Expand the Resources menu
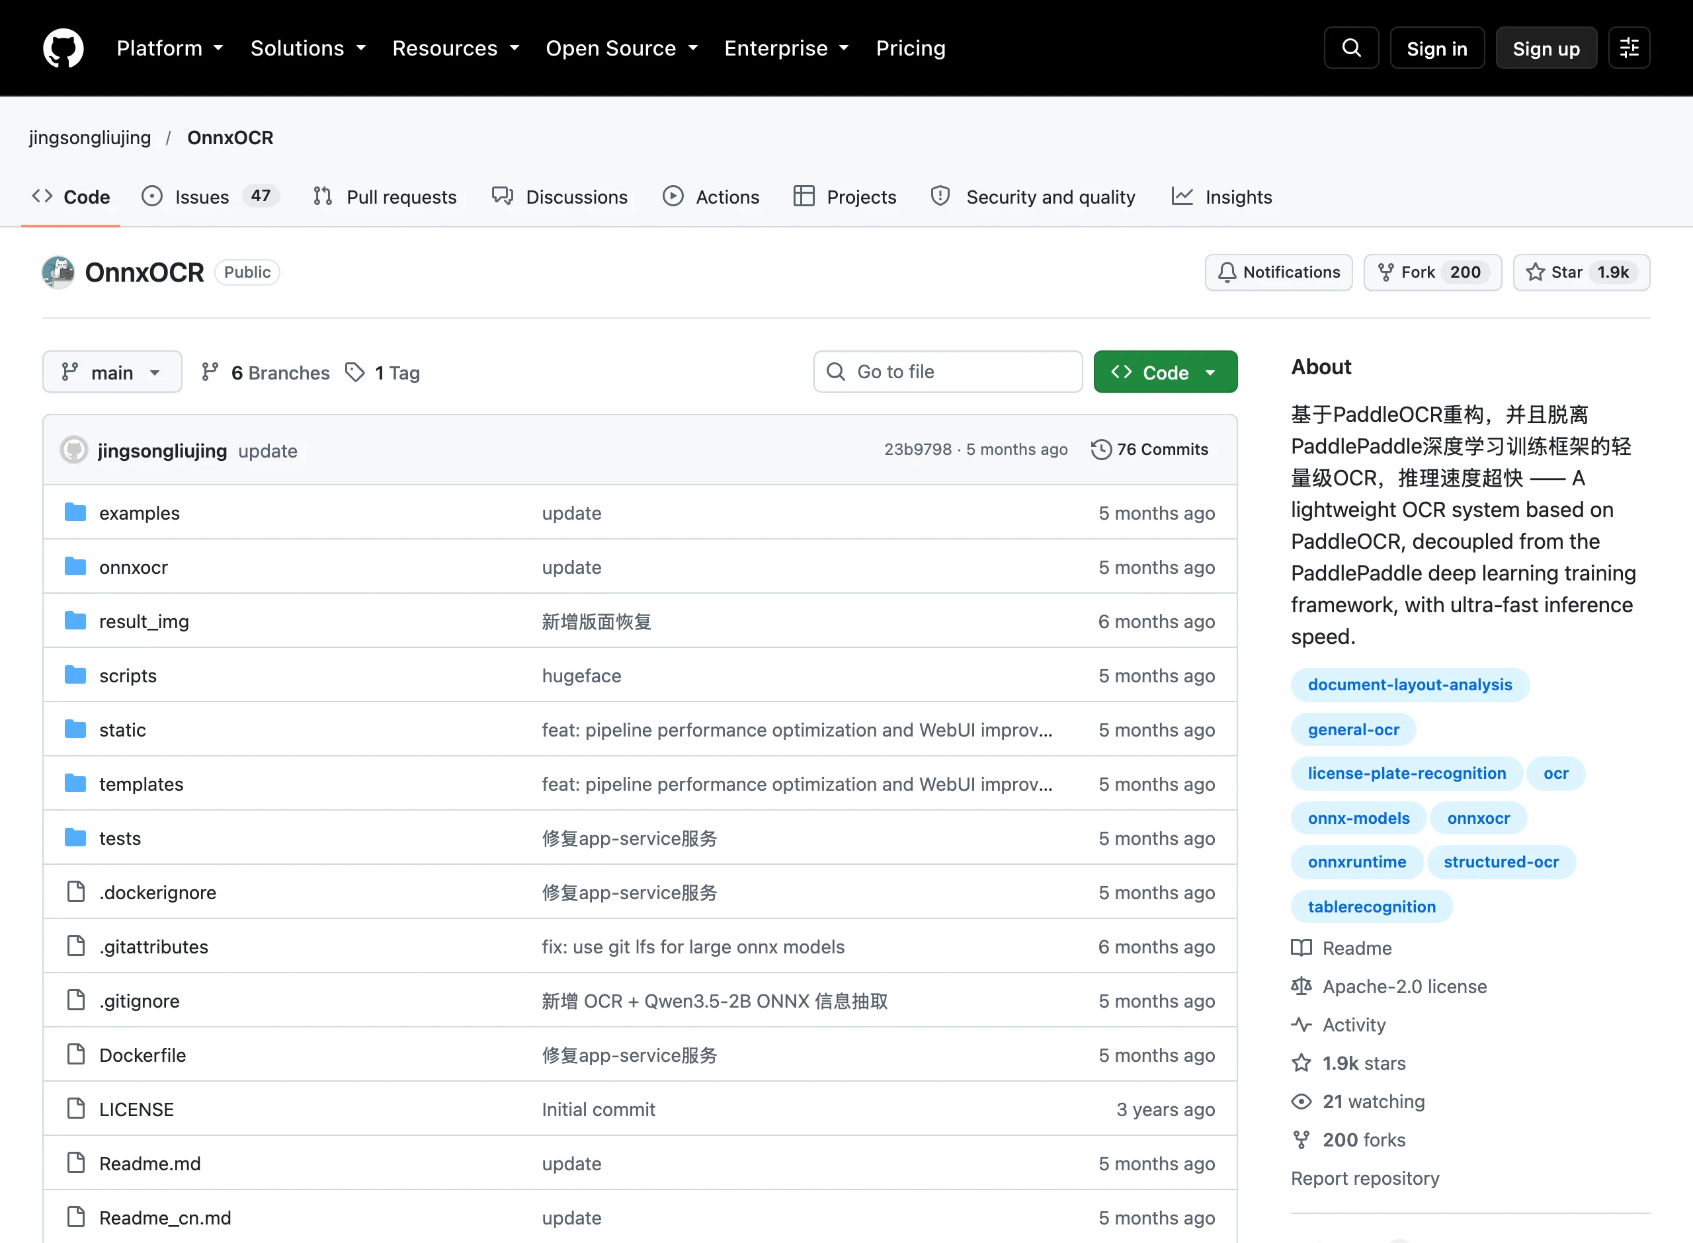This screenshot has width=1693, height=1243. [456, 48]
